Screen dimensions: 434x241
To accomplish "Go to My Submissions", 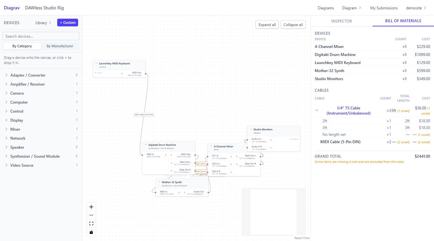I will tap(384, 8).
